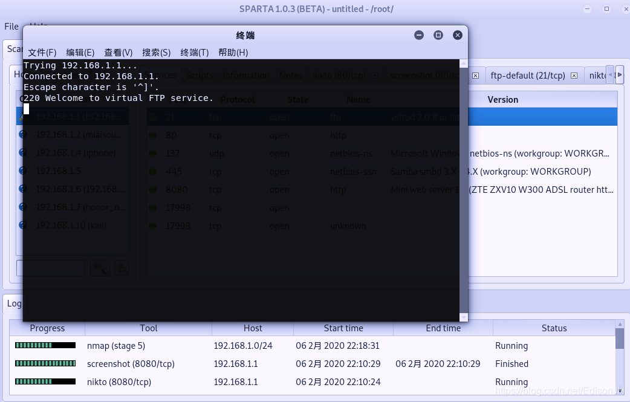Screen dimensions: 630x402
Task: Click terminal scrollbar down arrow
Action: click(464, 317)
